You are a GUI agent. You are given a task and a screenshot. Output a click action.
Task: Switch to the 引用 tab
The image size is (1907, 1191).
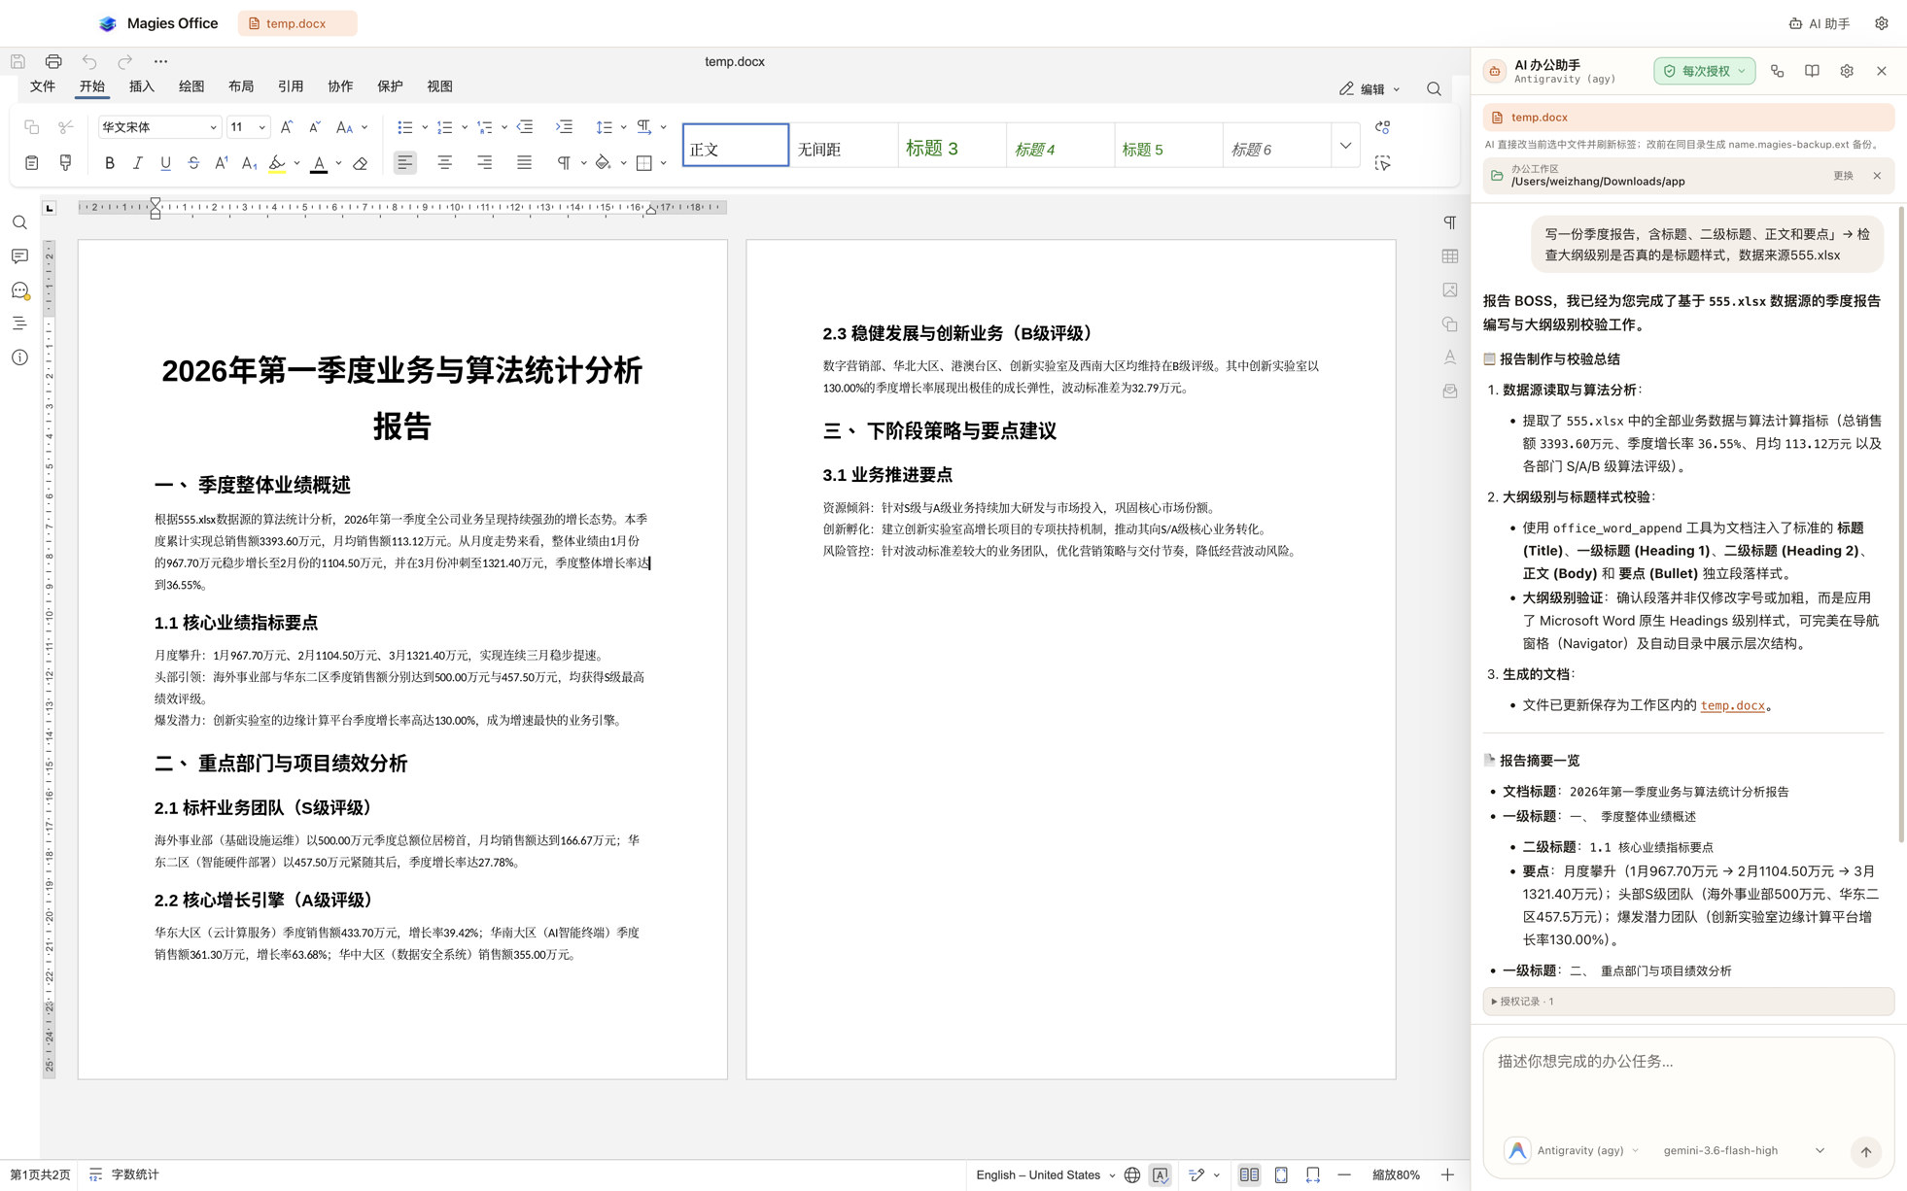pyautogui.click(x=291, y=86)
